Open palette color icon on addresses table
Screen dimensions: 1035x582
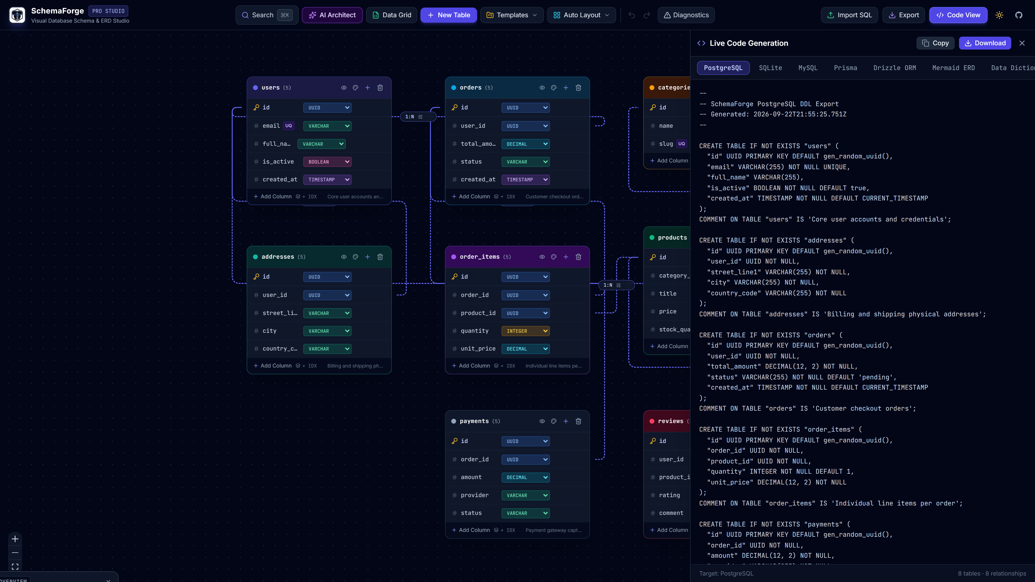(355, 257)
